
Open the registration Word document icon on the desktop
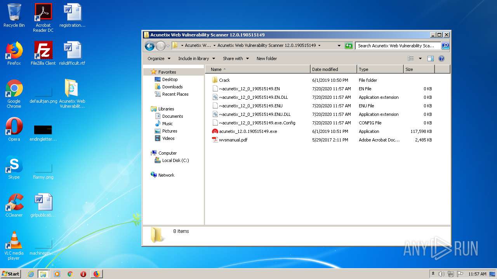(x=72, y=15)
